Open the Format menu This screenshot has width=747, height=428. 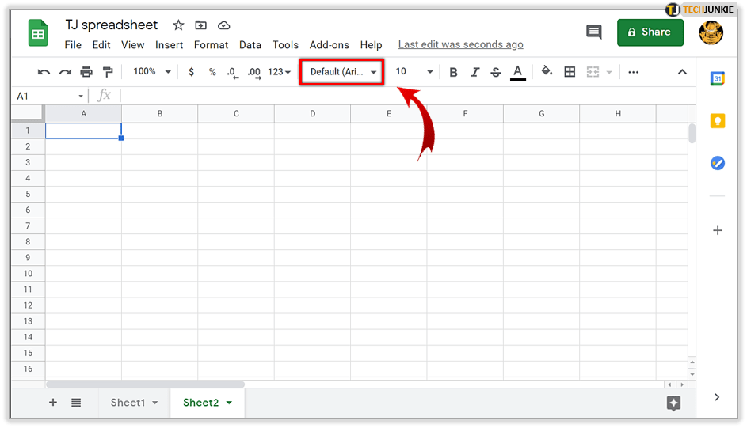[211, 45]
